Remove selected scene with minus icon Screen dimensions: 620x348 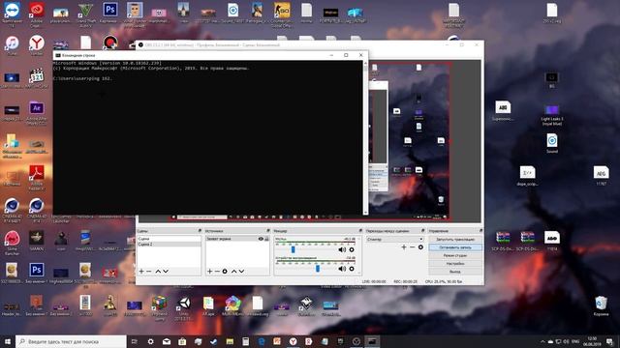tap(149, 272)
